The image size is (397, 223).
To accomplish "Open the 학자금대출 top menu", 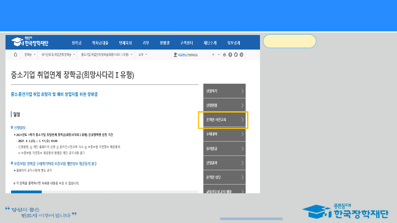I will 100,43.
